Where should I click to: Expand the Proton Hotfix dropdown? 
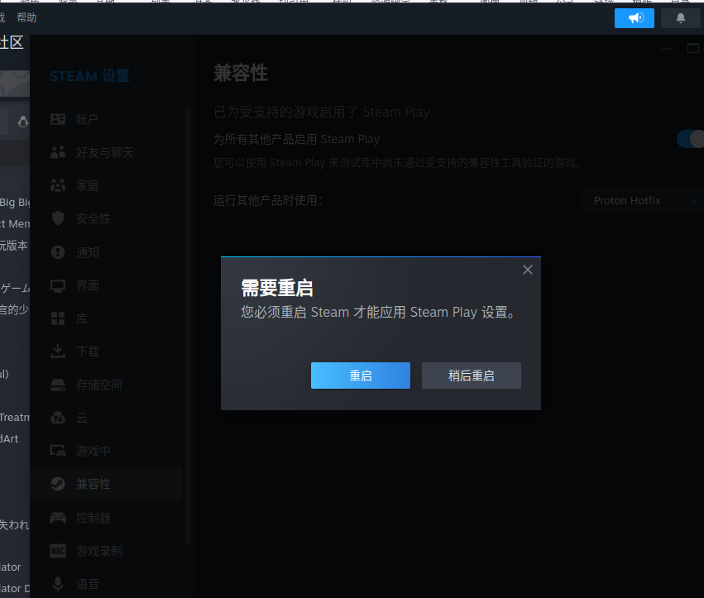(644, 201)
